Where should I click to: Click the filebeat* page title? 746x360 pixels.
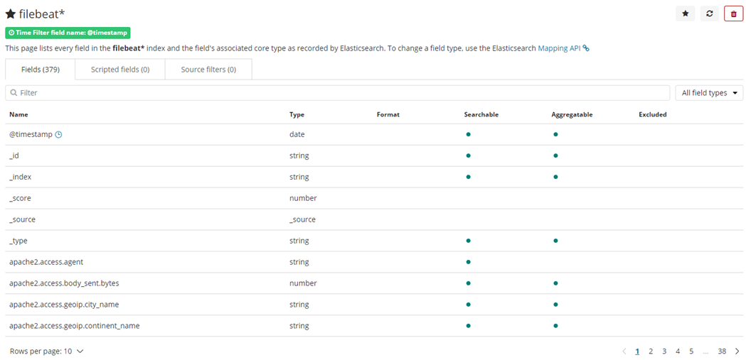(x=42, y=13)
